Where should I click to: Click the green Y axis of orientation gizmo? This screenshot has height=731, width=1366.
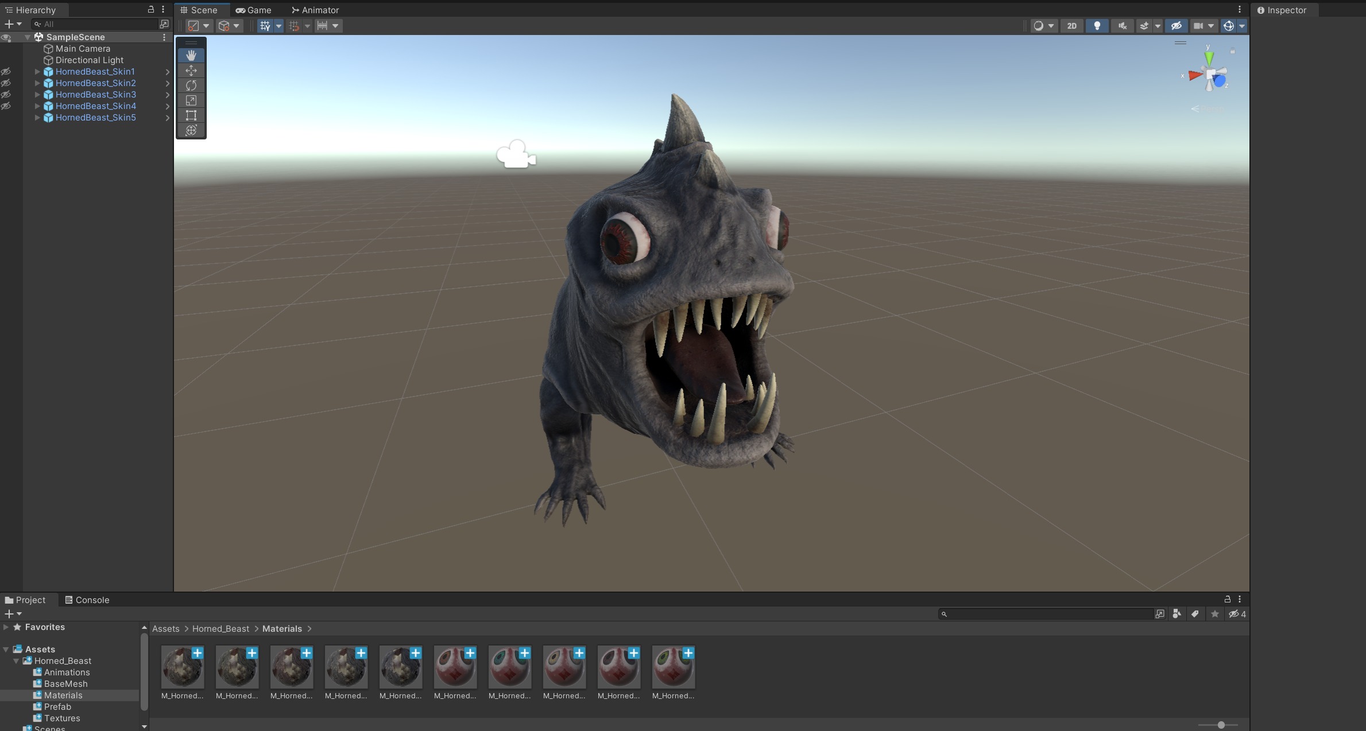[1209, 57]
